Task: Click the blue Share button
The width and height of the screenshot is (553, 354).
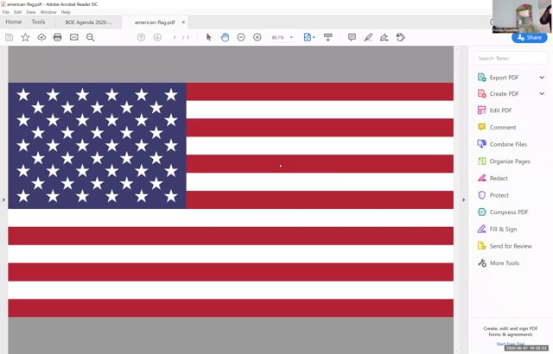Action: pos(530,37)
